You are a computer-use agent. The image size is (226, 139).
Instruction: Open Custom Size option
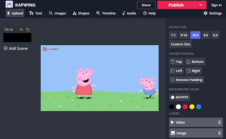tap(180, 44)
